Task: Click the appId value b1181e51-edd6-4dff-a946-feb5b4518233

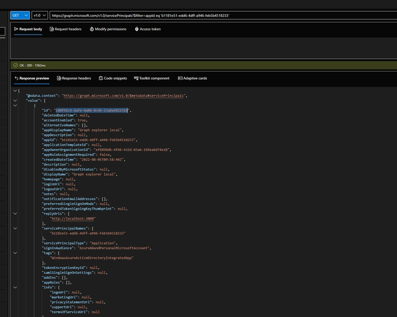Action: click(98, 140)
